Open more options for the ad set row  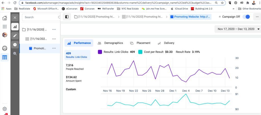click(54, 39)
